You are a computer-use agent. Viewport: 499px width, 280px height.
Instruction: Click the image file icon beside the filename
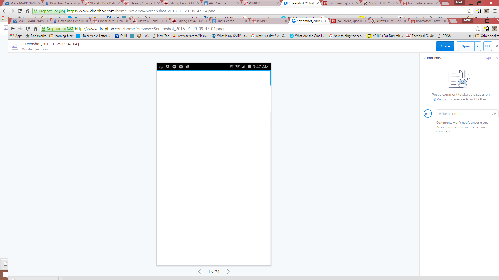(15, 46)
